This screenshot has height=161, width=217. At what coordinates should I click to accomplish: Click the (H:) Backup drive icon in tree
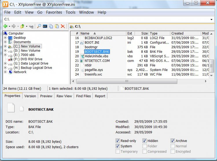pyautogui.click(x=10, y=68)
